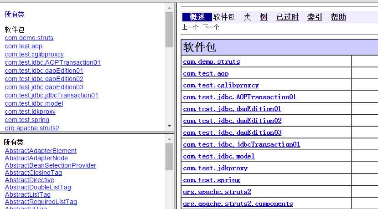Select com.test.jdbc.model in the left frame
This screenshot has width=378, height=209.
pos(34,103)
